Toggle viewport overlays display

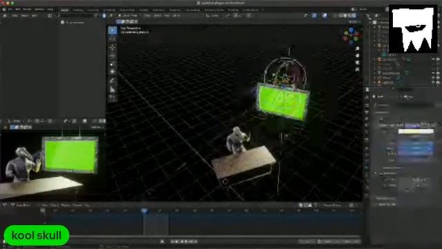[x=325, y=15]
